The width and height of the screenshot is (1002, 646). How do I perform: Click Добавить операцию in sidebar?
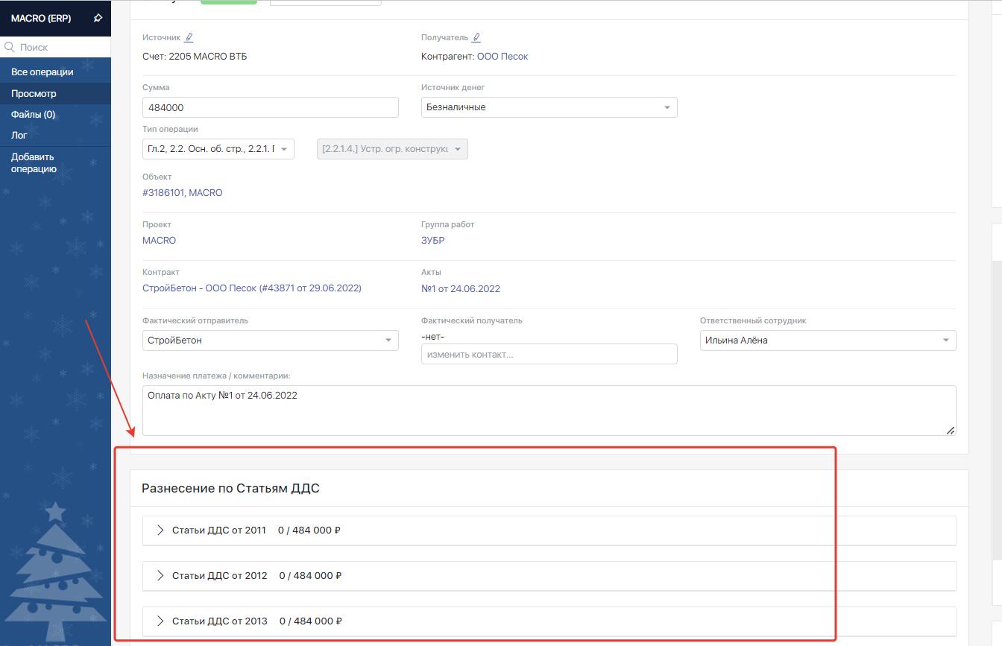pyautogui.click(x=34, y=162)
